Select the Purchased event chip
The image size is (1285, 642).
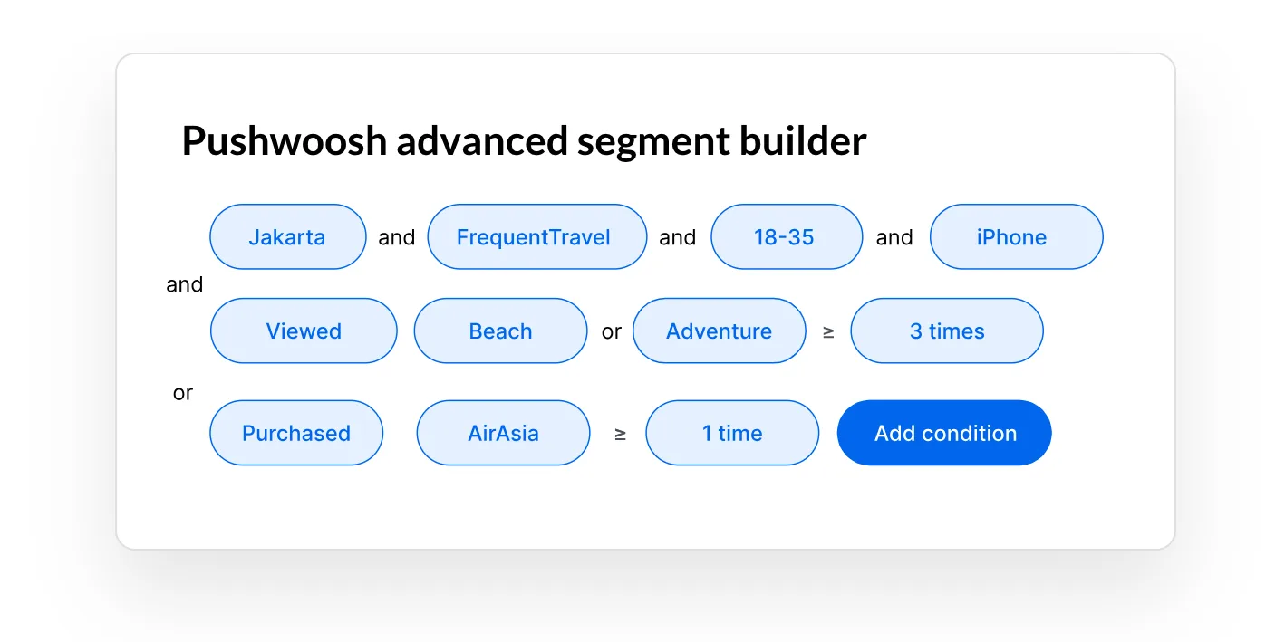296,433
